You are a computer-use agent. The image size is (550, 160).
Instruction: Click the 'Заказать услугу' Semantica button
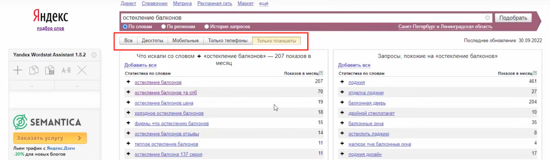pyautogui.click(x=50, y=138)
